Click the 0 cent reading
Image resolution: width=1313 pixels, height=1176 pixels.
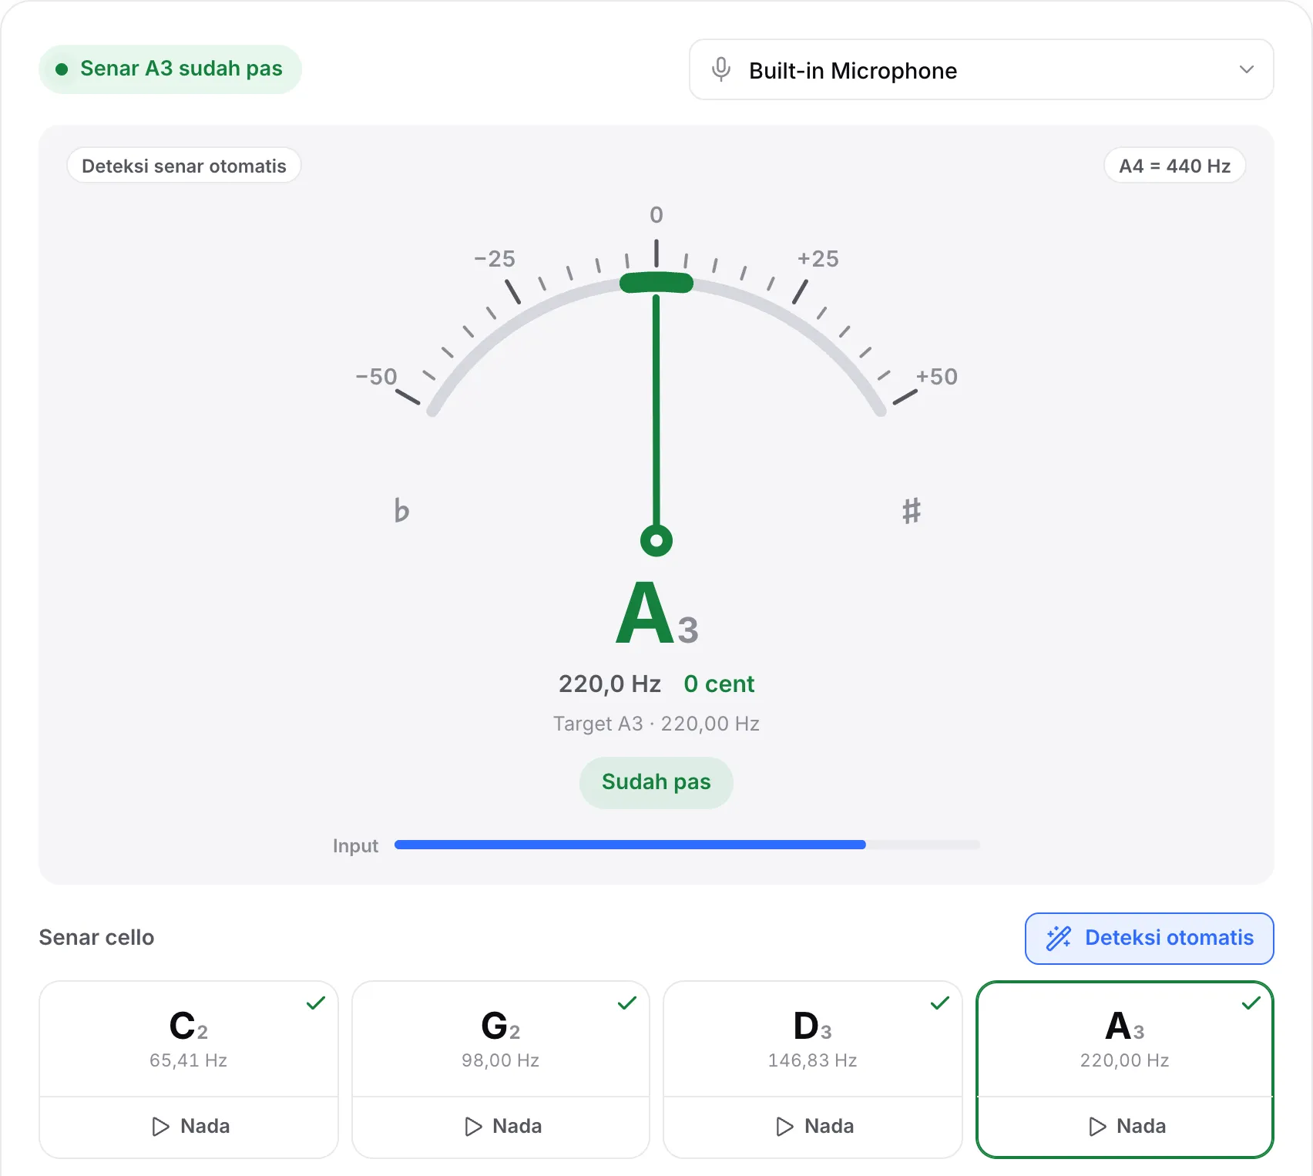(719, 684)
